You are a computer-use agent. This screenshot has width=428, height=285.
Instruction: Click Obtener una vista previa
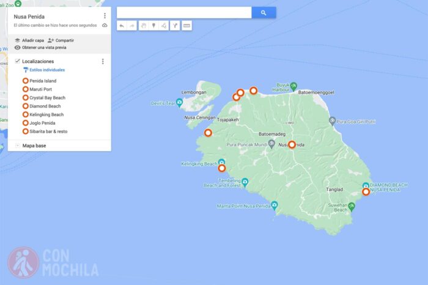tap(40, 48)
